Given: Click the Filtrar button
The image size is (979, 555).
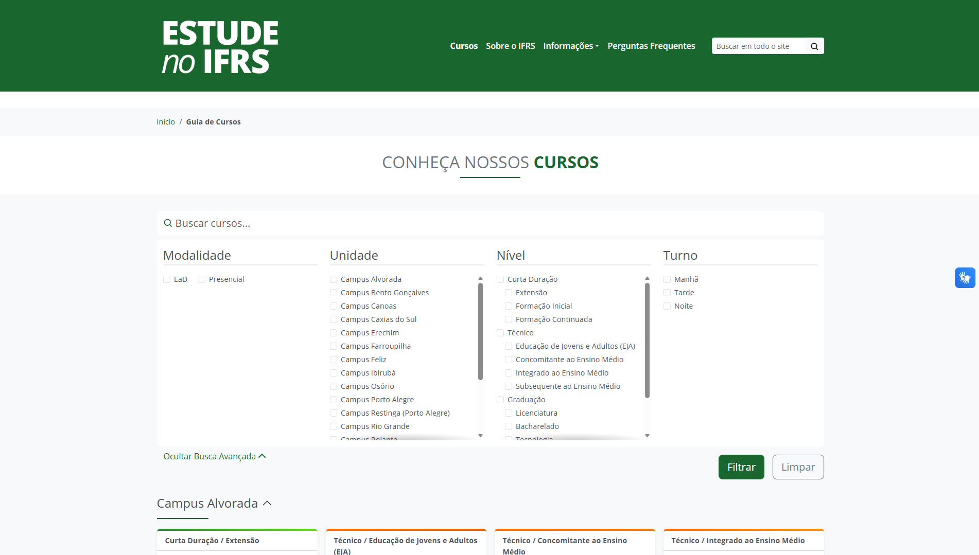Looking at the screenshot, I should pyautogui.click(x=741, y=467).
